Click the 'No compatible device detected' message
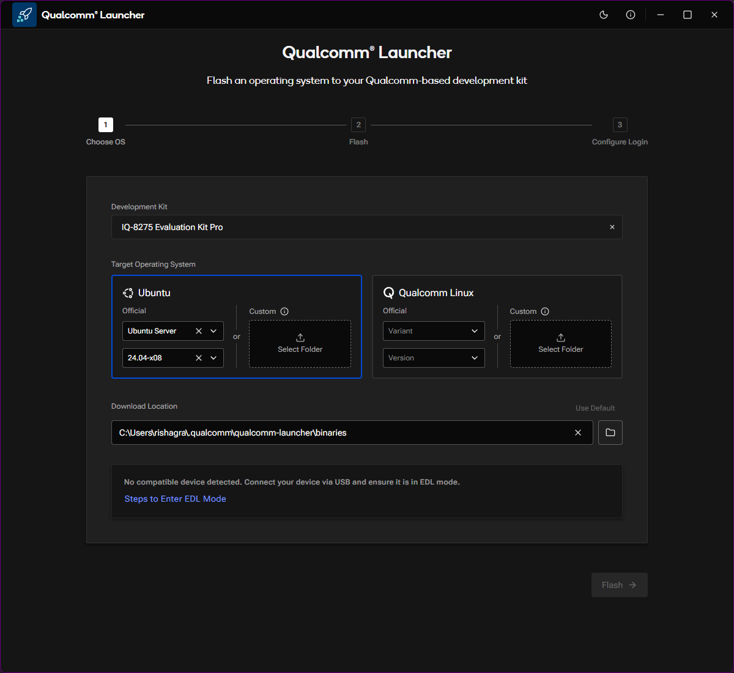Viewport: 734px width, 673px height. pos(292,482)
